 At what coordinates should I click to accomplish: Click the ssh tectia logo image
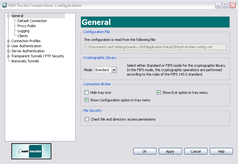tap(31, 151)
